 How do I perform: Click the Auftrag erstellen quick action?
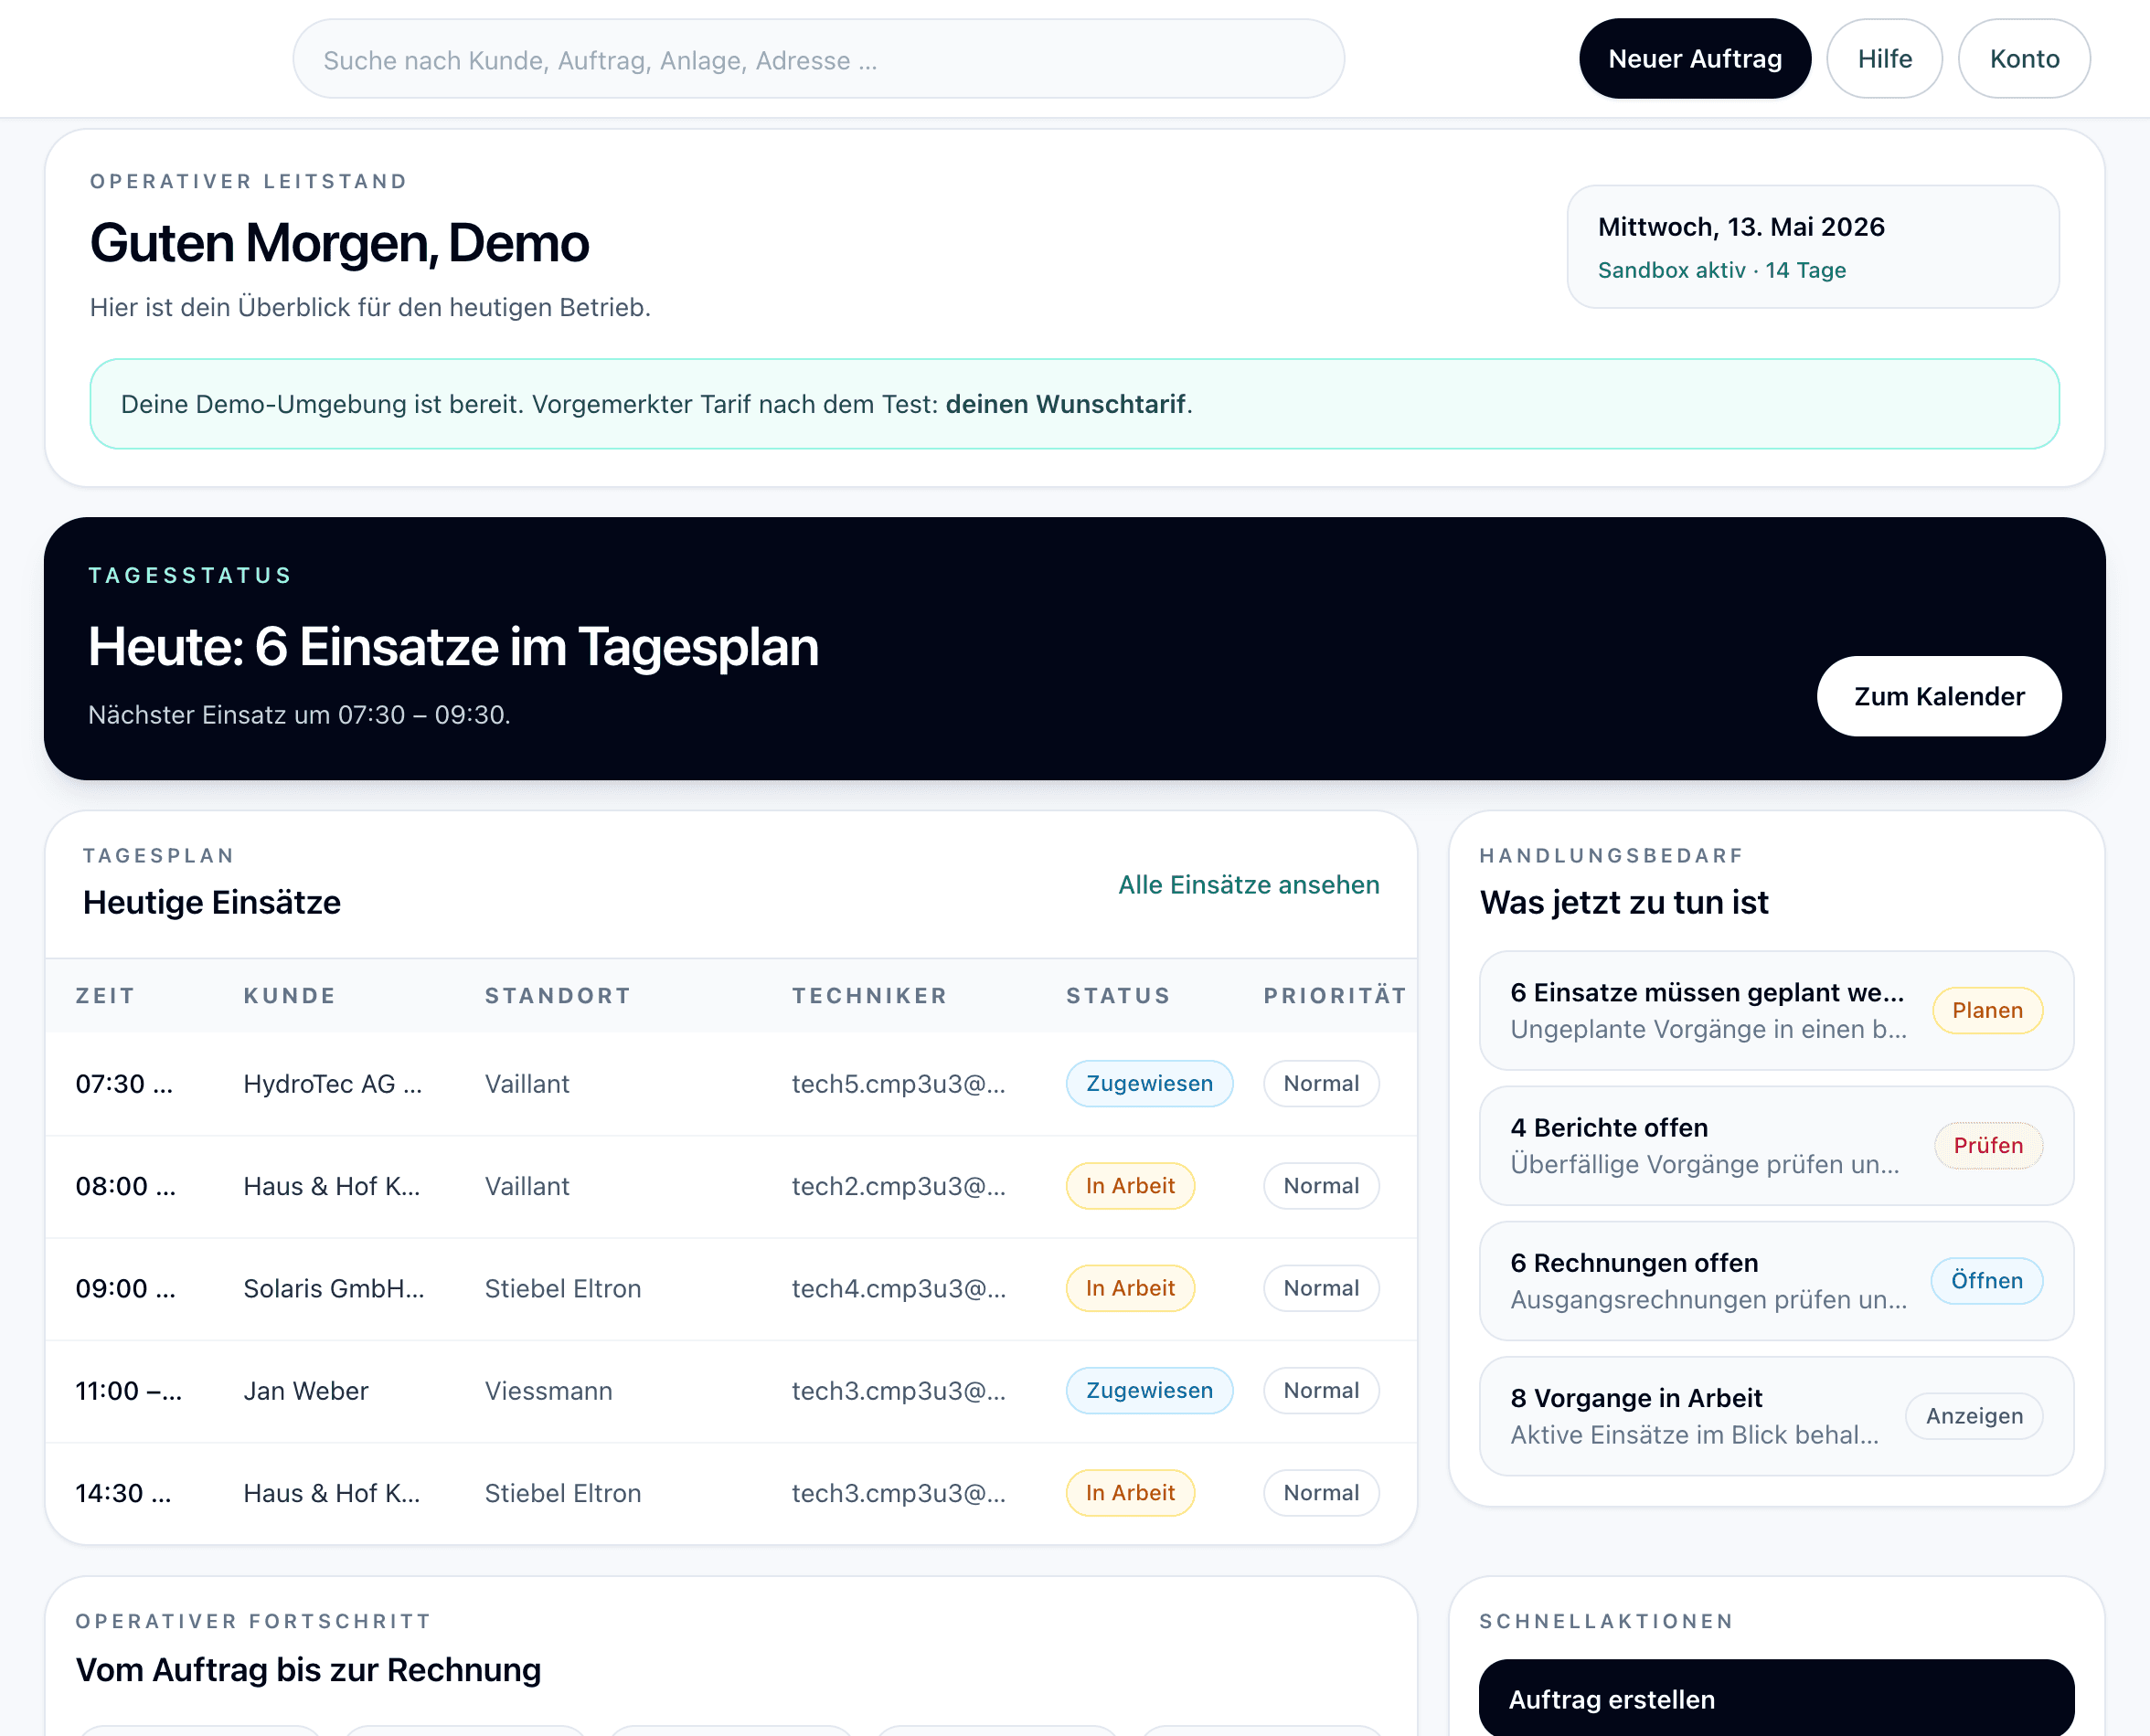point(1775,1698)
